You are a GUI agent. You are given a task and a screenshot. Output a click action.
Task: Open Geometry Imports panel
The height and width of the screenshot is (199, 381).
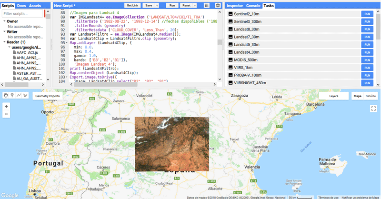[x=47, y=96]
